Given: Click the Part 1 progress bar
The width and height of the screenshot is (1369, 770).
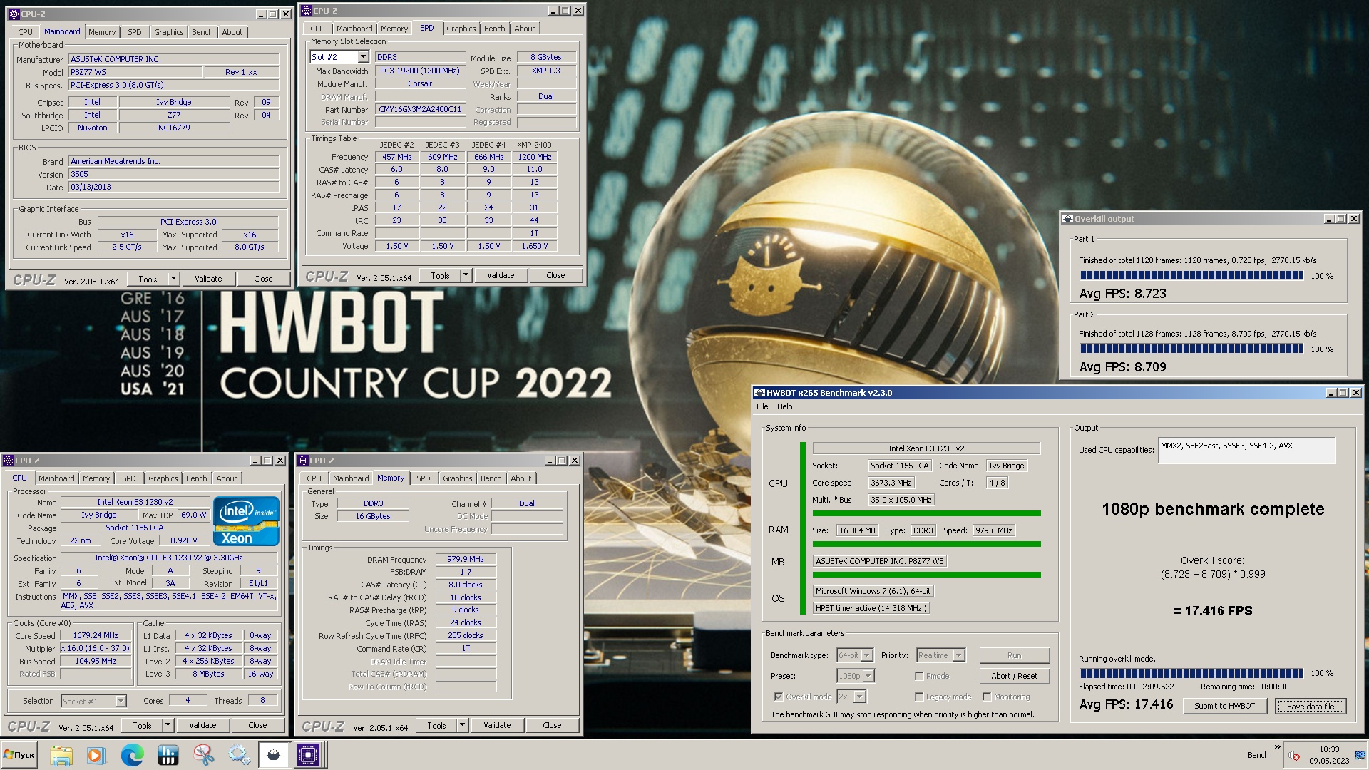Looking at the screenshot, I should click(1191, 276).
